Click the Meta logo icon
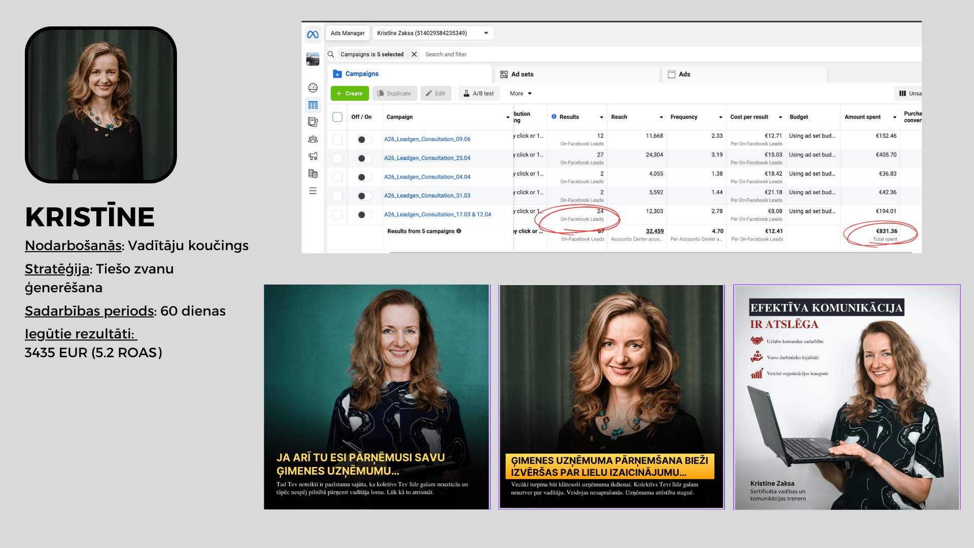This screenshot has height=548, width=974. click(x=312, y=35)
